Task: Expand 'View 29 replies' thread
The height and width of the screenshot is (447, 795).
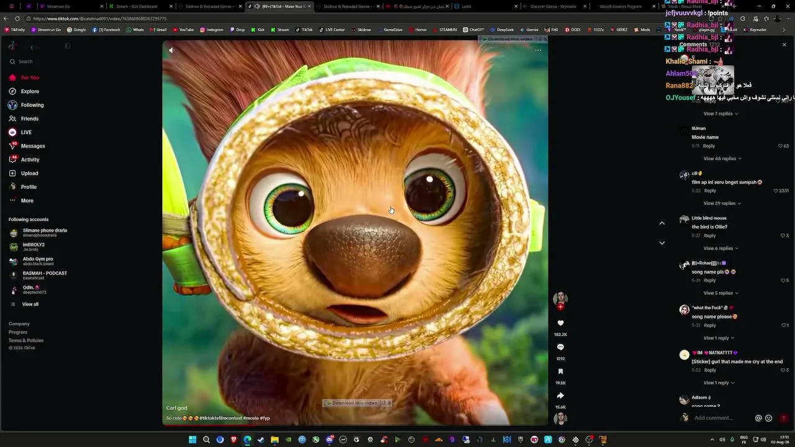Action: click(x=722, y=203)
